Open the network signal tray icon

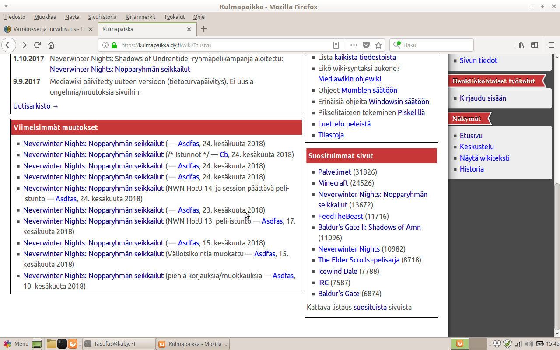[518, 344]
